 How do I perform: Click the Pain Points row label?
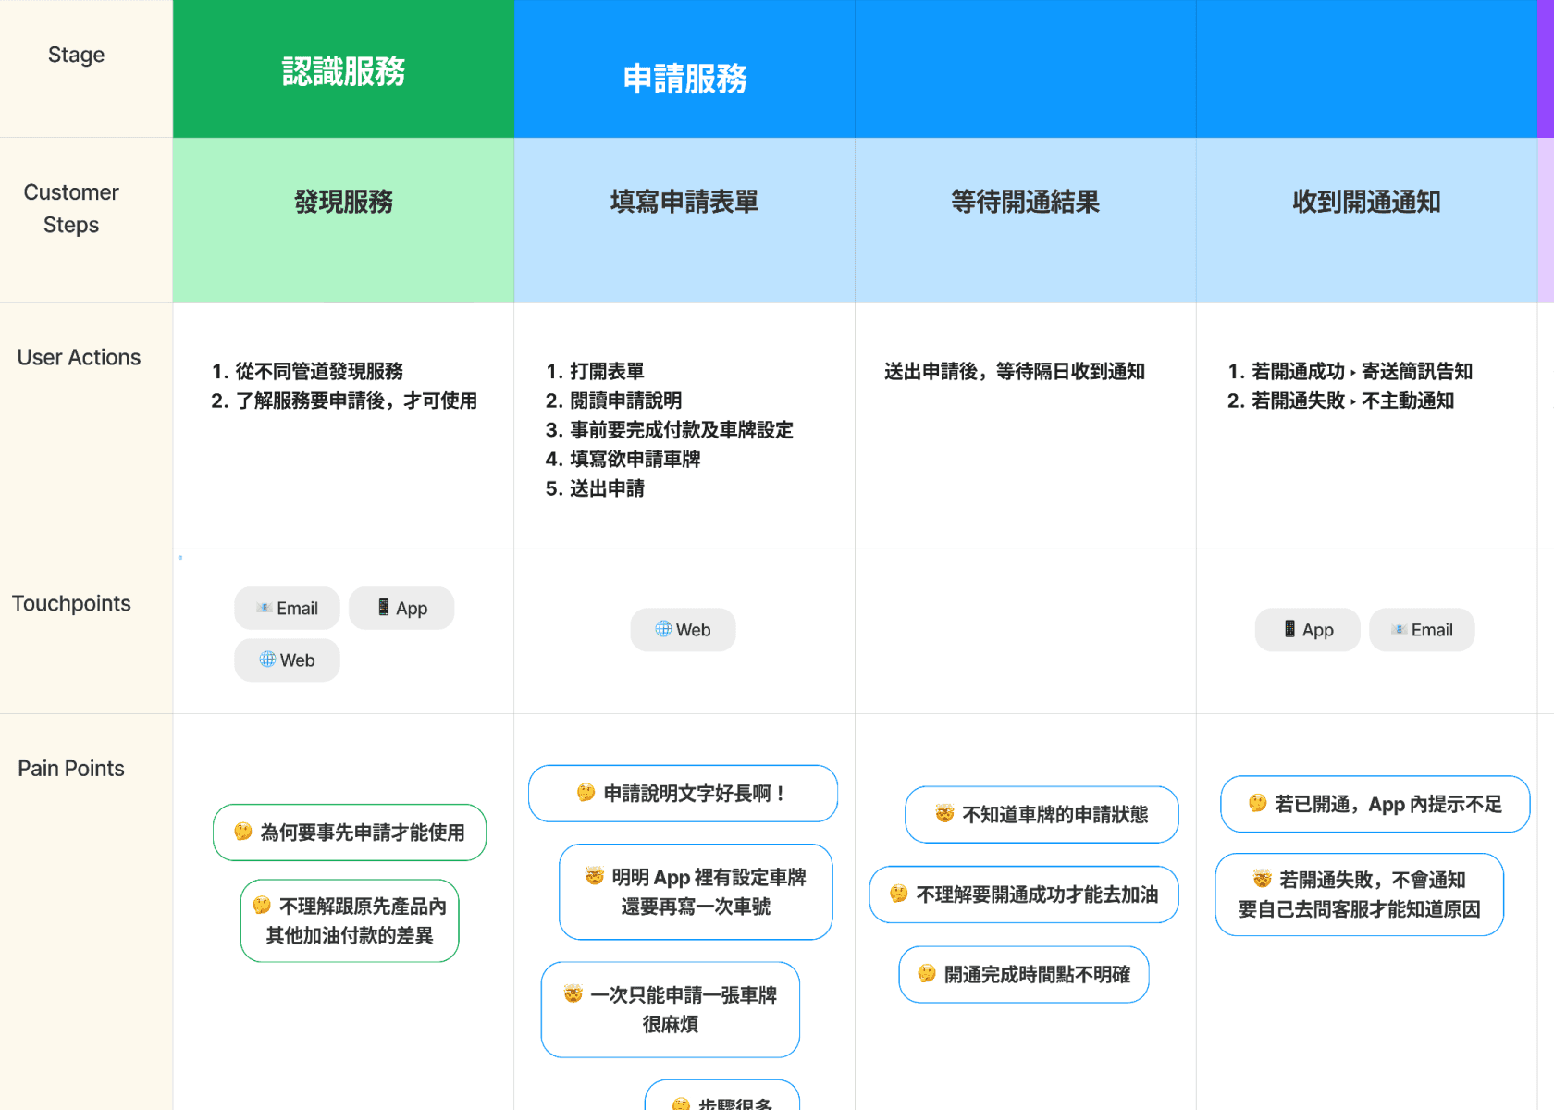71,768
